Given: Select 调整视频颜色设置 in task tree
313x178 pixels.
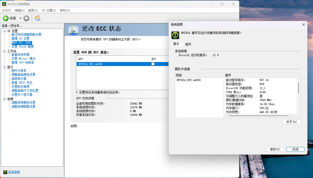Looking at the screenshot, I should (23, 103).
